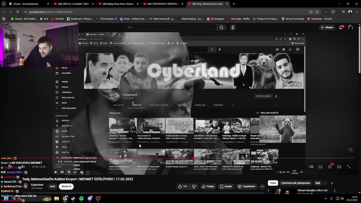Select the Tümü filter chip
The image size is (361, 203).
(273, 183)
